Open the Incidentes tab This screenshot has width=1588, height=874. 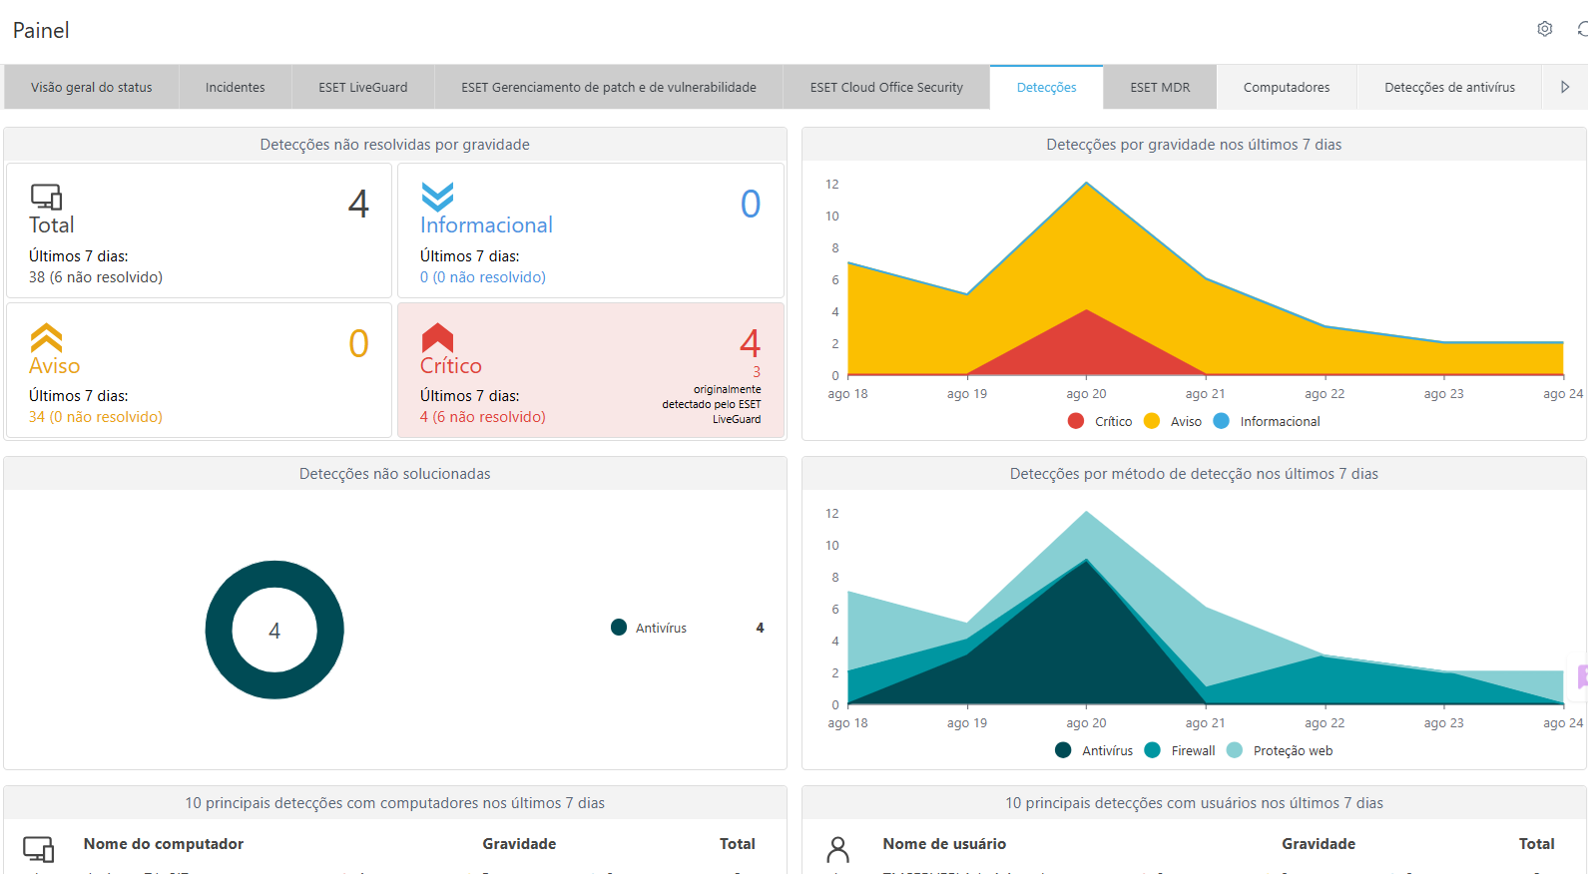point(235,88)
